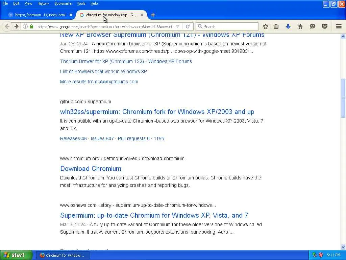Click the scrollbar up arrow
Image resolution: width=346 pixels, height=260 pixels.
tap(343, 37)
